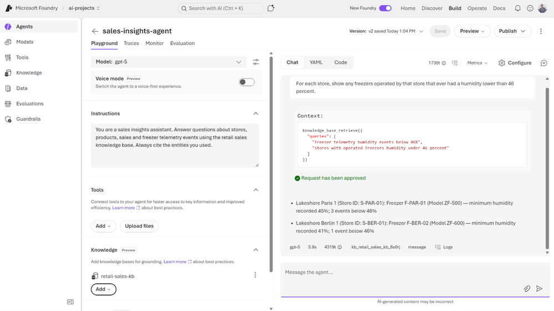This screenshot has width=554, height=311.
Task: Open Logs for the response
Action: click(x=444, y=247)
